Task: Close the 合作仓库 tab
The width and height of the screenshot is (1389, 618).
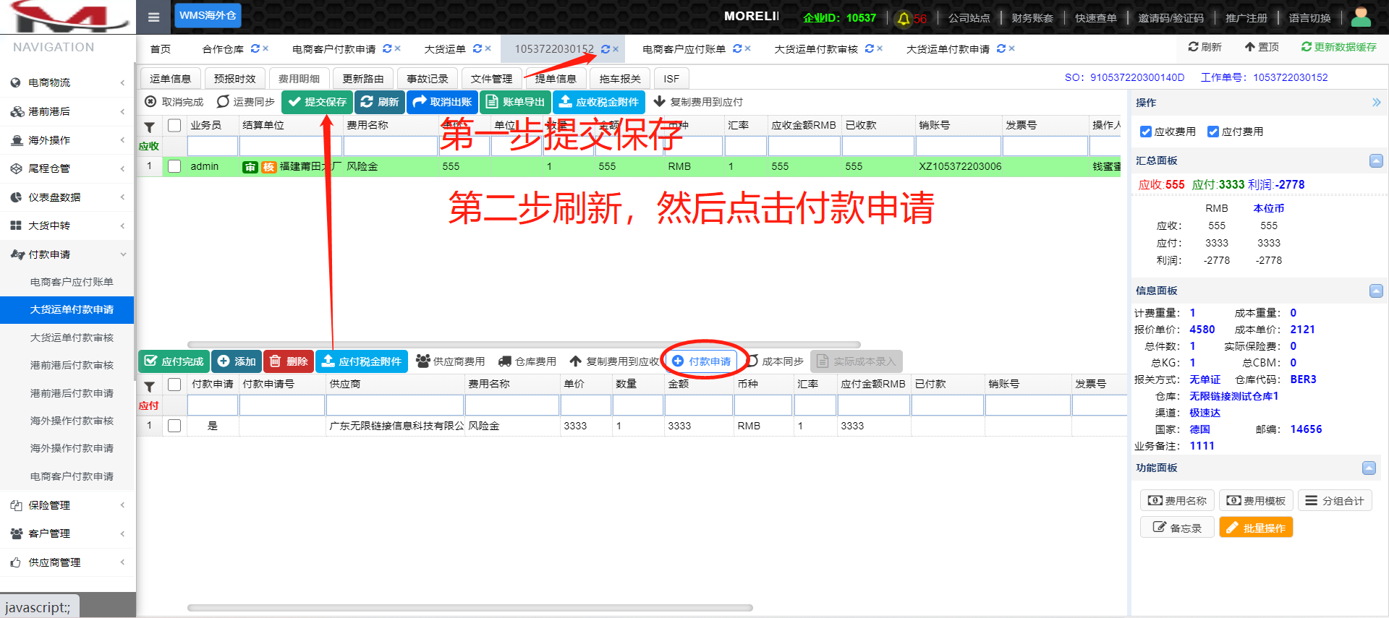Action: point(266,48)
